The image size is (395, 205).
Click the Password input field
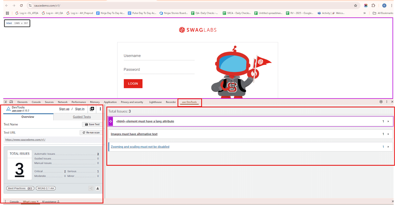click(x=159, y=70)
